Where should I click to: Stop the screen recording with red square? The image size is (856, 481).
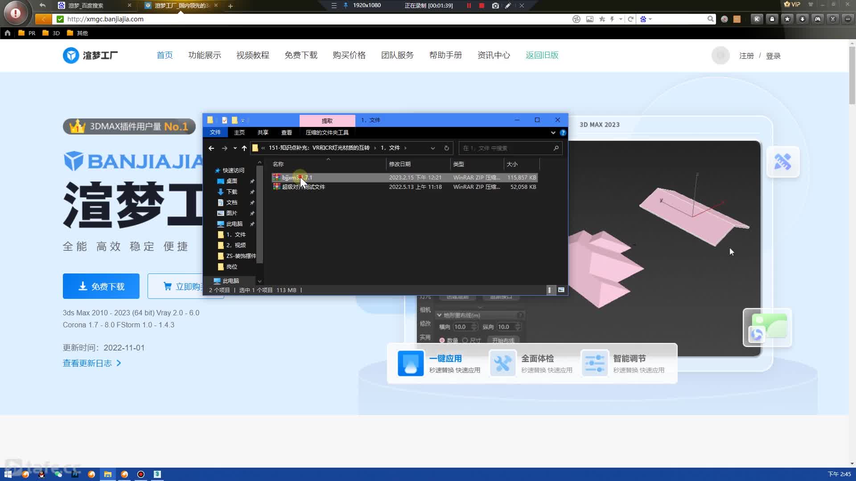pyautogui.click(x=481, y=6)
